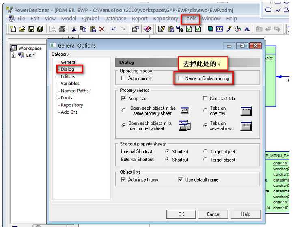Screen dimensions: 297x227
Task: Click the Open folder toolbar icon
Action: point(22,29)
